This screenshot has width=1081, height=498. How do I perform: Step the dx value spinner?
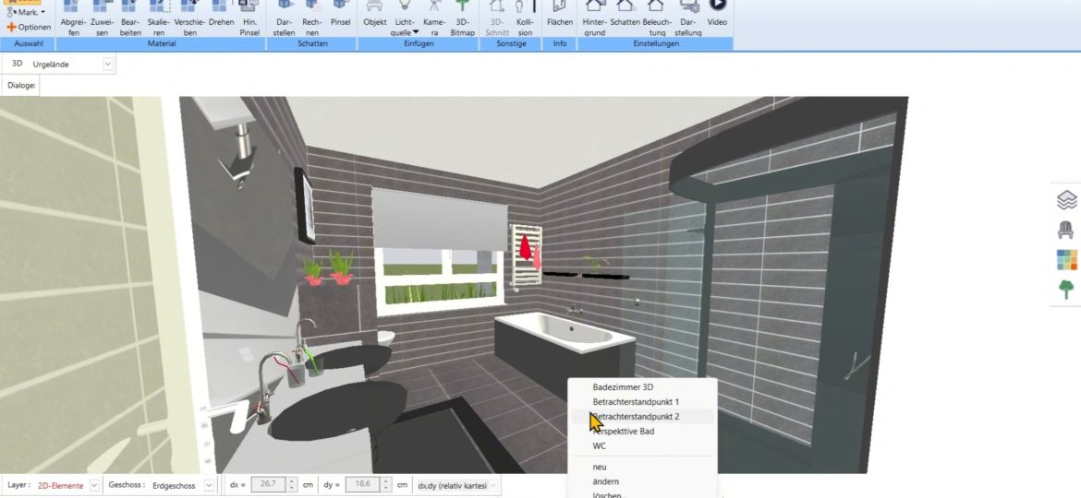click(x=292, y=486)
